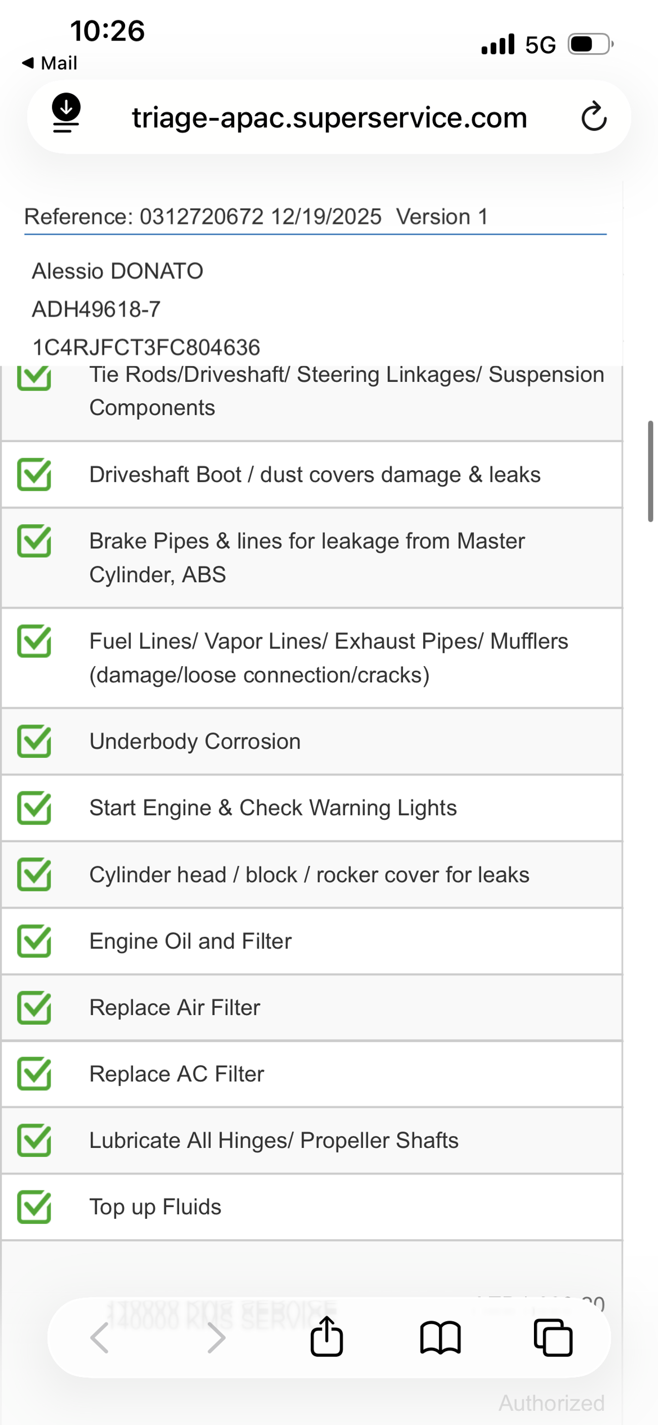This screenshot has height=1425, width=658.
Task: Tap the triage-apac.superservice.com address field
Action: (x=329, y=118)
